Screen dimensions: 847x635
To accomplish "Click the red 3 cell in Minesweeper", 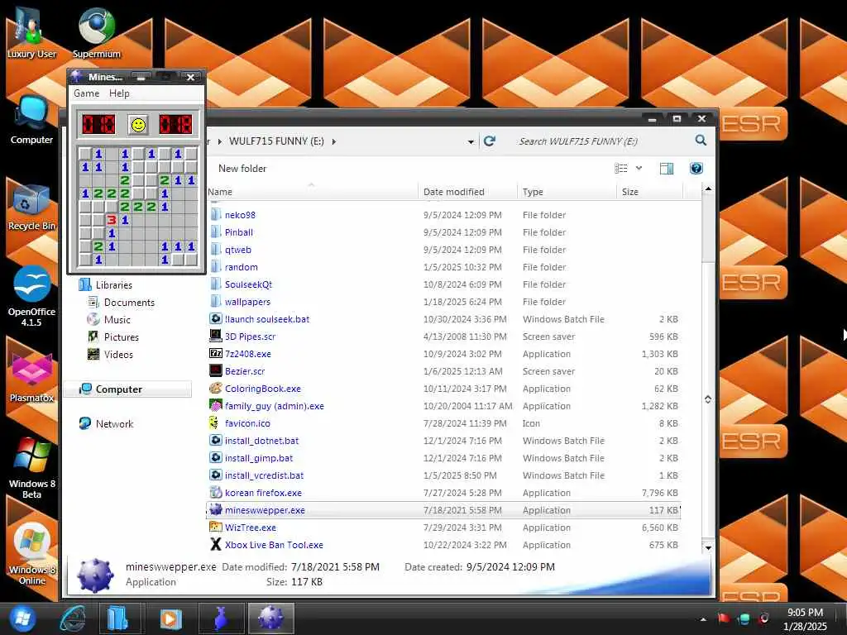I will coord(112,220).
